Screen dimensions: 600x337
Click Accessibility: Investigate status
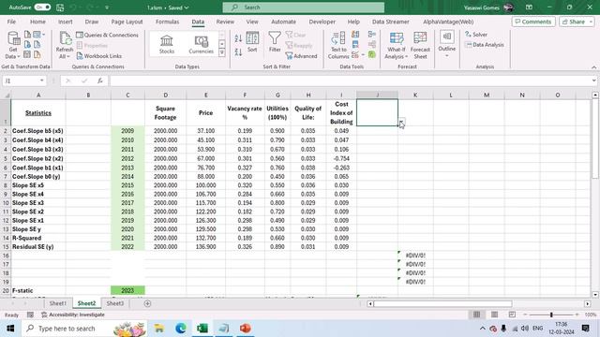[x=73, y=315]
